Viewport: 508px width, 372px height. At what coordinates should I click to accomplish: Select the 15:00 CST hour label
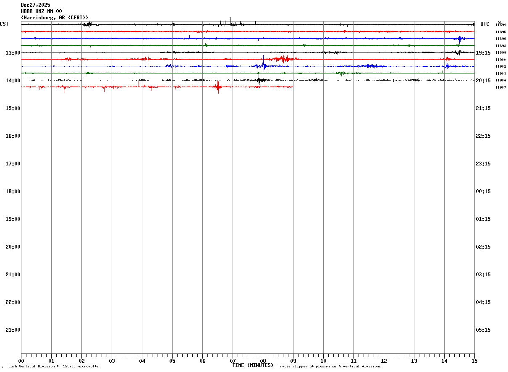click(13, 108)
